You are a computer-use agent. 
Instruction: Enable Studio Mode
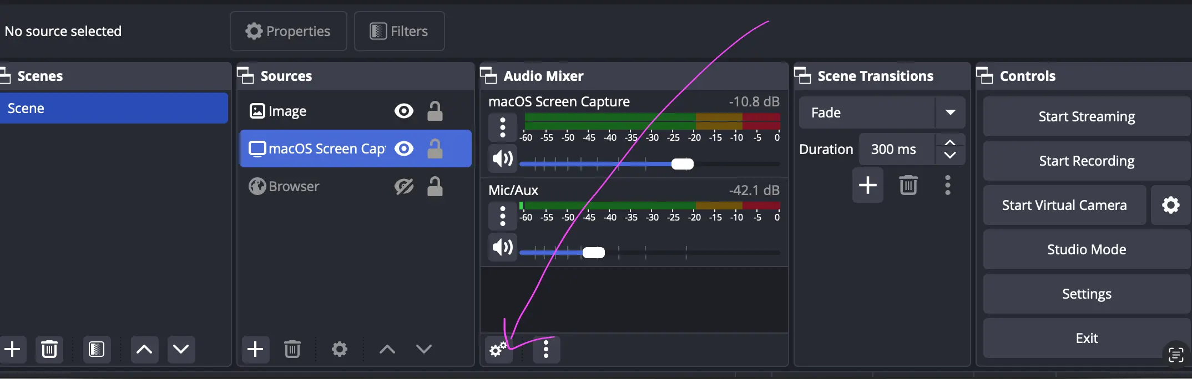coord(1087,249)
